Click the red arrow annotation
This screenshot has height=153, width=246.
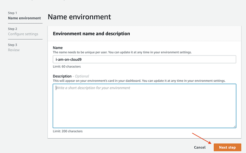tap(202, 138)
